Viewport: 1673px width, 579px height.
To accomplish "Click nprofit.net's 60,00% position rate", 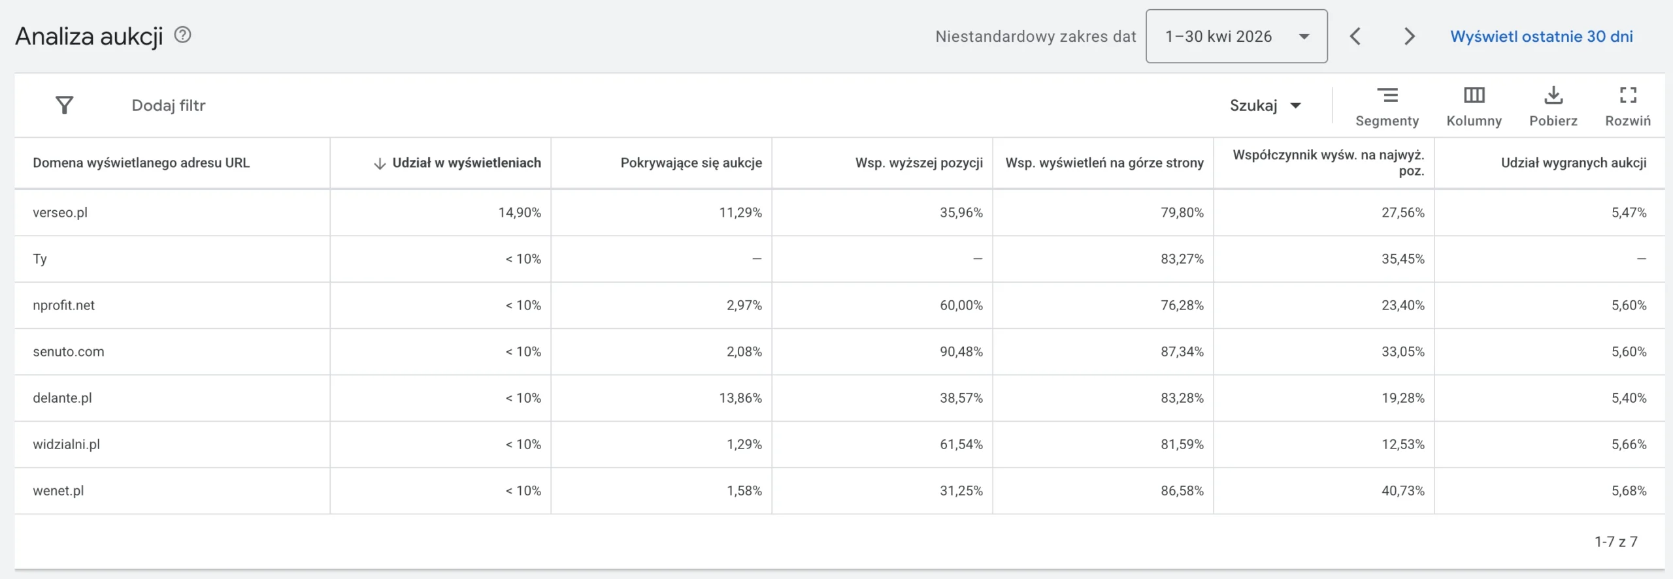I will (x=961, y=305).
